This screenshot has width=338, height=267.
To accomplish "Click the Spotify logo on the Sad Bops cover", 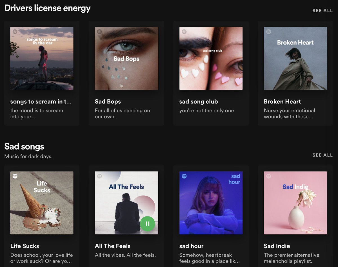I will tap(99, 31).
